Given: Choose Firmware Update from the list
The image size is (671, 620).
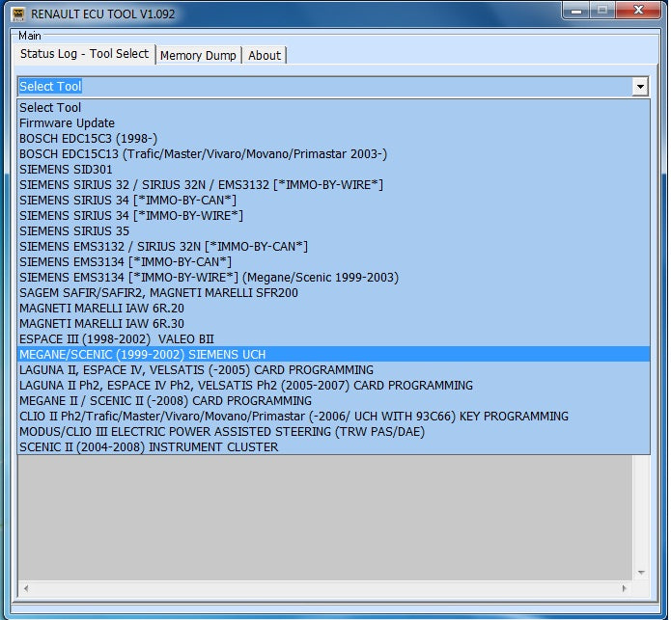Looking at the screenshot, I should [x=68, y=123].
